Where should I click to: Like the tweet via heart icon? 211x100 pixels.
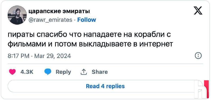point(12,72)
